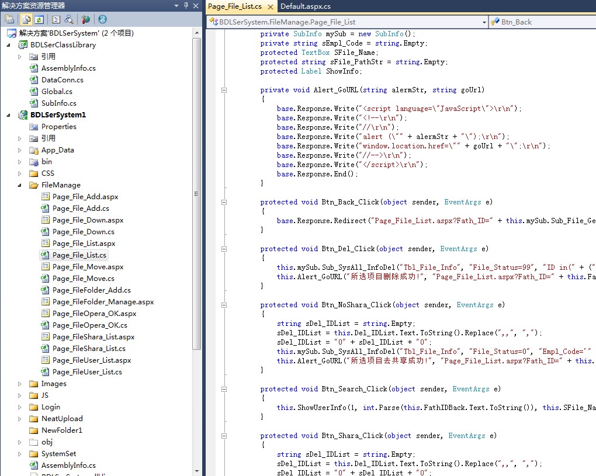
Task: Select the solution 'BDLSerSystem' root icon
Action: coord(12,33)
